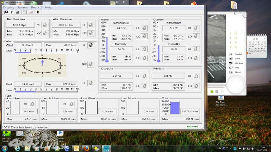
Task: Click the Total rain bar graph
Action: pos(175,108)
